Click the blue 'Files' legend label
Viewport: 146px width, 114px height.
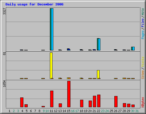143,23
